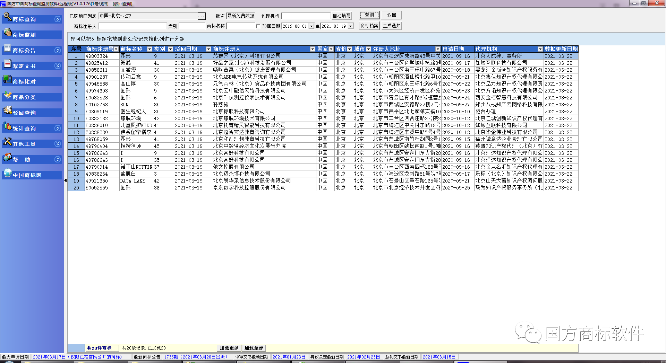
Task: Select trademark name DATA LAKE
Action: click(x=136, y=181)
